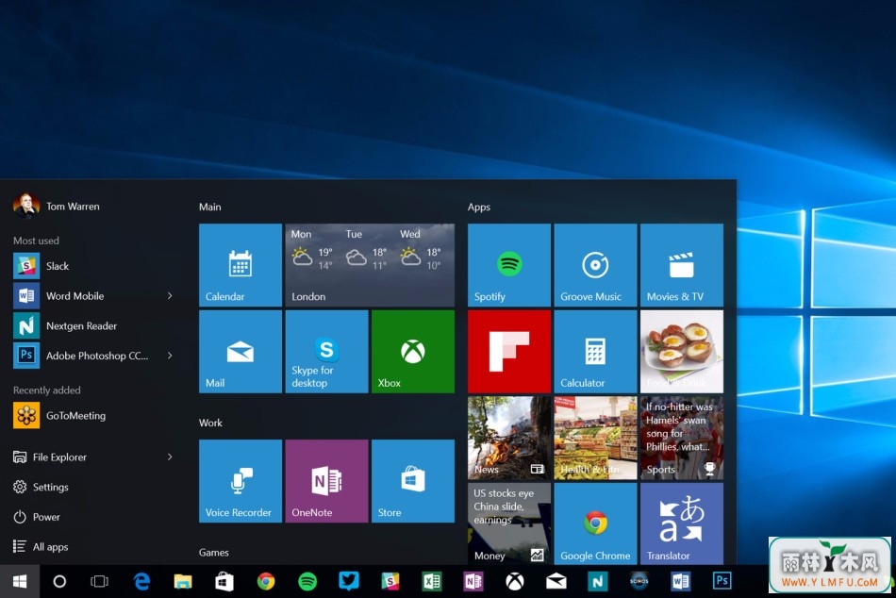896x598 pixels.
Task: Open the News live tile
Action: (509, 438)
